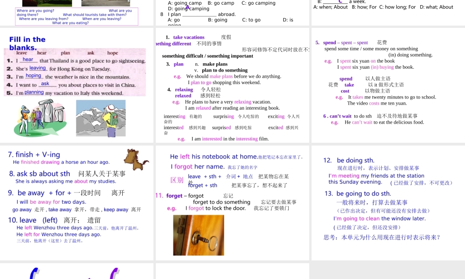Click 'It takes me twenty minutes to go to school.'
The height and width of the screenshot is (279, 465).
(x=392, y=97)
